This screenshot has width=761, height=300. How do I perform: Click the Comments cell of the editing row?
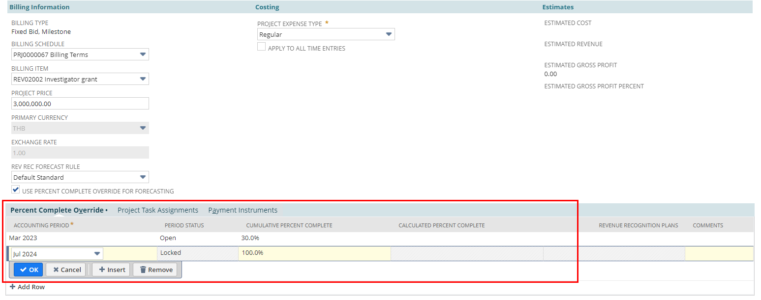pyautogui.click(x=718, y=253)
